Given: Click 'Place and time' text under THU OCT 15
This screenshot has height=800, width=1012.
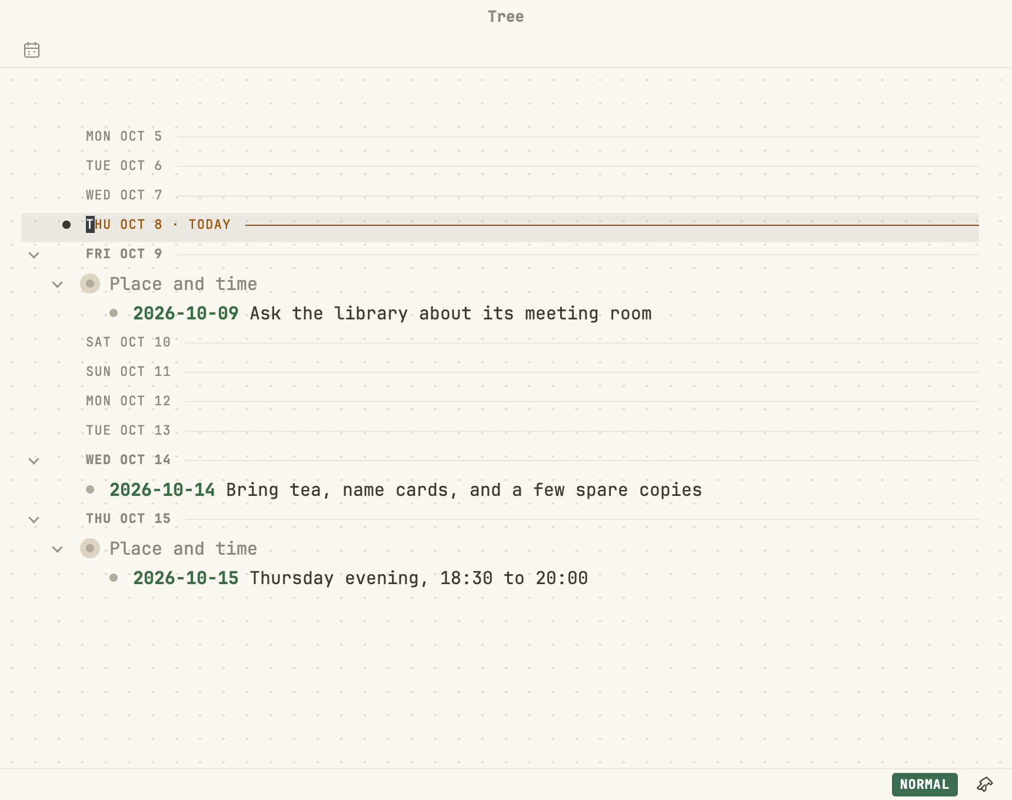Looking at the screenshot, I should tap(184, 549).
